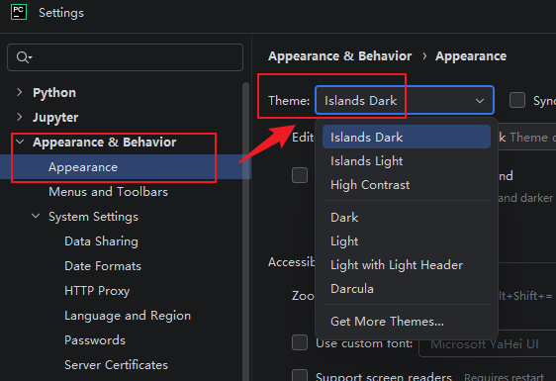Click the Appearance & Behavior breadcrumb
Image resolution: width=556 pixels, height=381 pixels.
coord(339,56)
